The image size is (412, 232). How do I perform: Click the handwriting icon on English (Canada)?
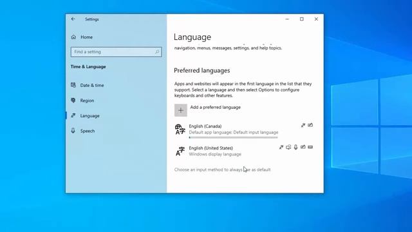point(310,125)
